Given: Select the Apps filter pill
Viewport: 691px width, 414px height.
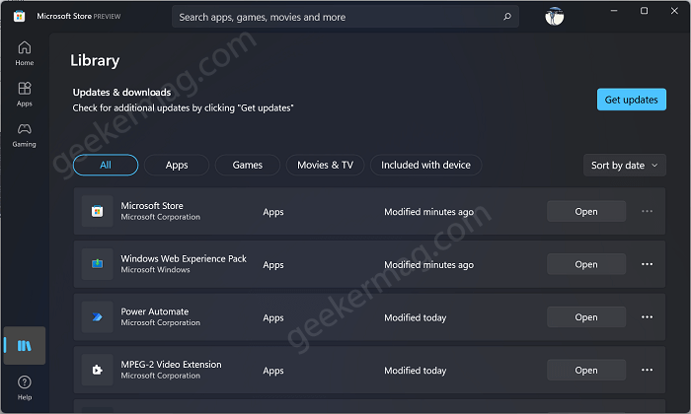Looking at the screenshot, I should coord(177,165).
